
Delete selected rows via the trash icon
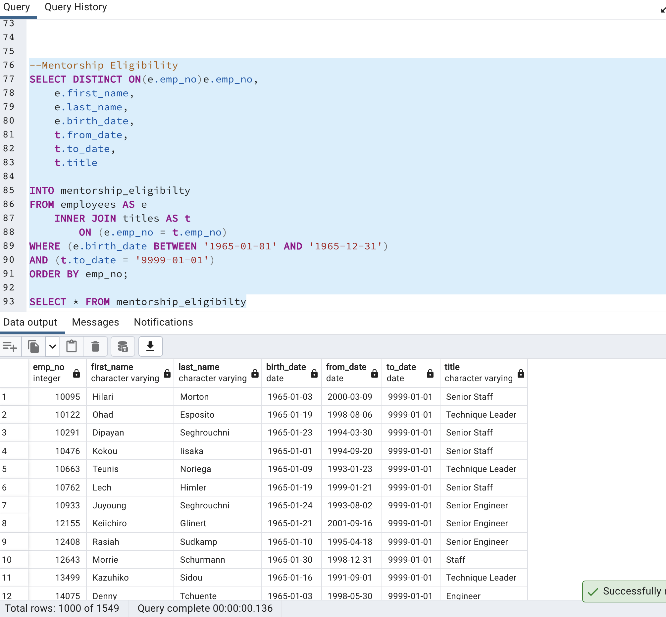95,346
